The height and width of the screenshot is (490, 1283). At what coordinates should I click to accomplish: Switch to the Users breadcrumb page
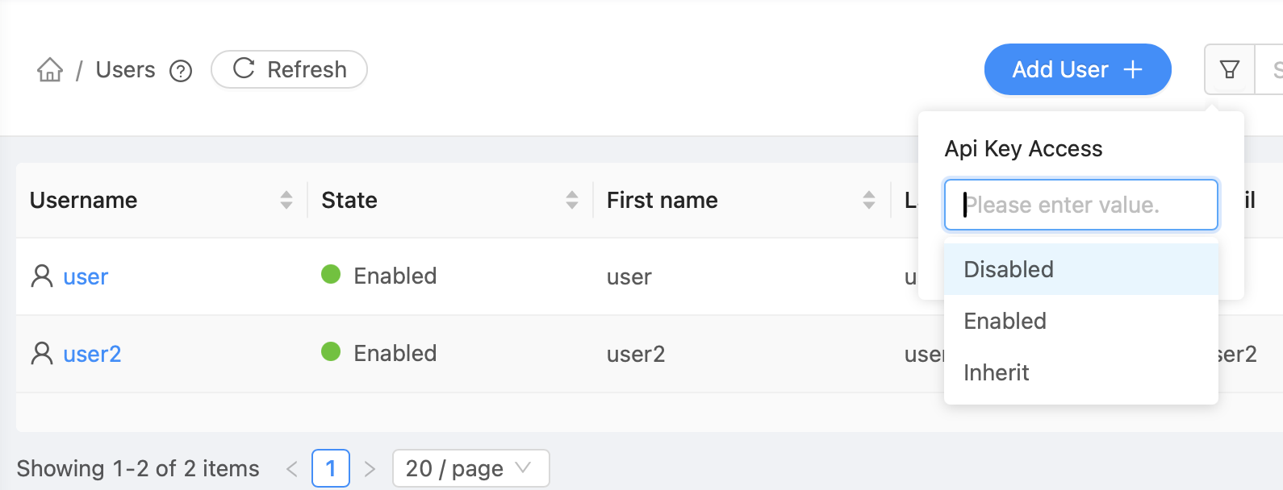tap(125, 70)
